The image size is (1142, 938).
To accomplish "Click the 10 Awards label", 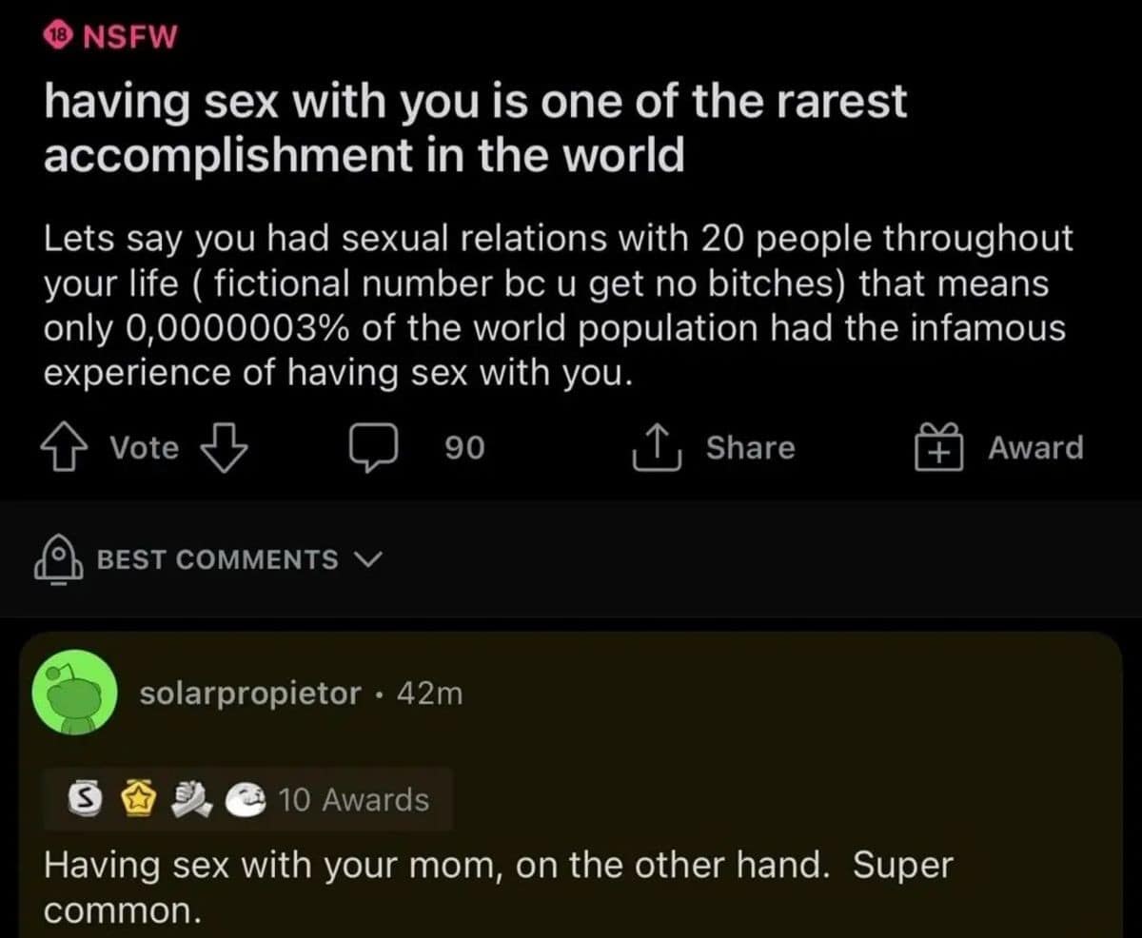I will [x=353, y=801].
